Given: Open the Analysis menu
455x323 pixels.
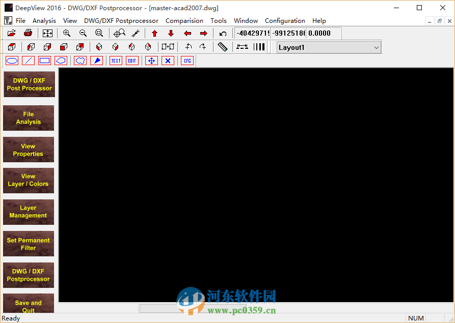Looking at the screenshot, I should (x=44, y=21).
